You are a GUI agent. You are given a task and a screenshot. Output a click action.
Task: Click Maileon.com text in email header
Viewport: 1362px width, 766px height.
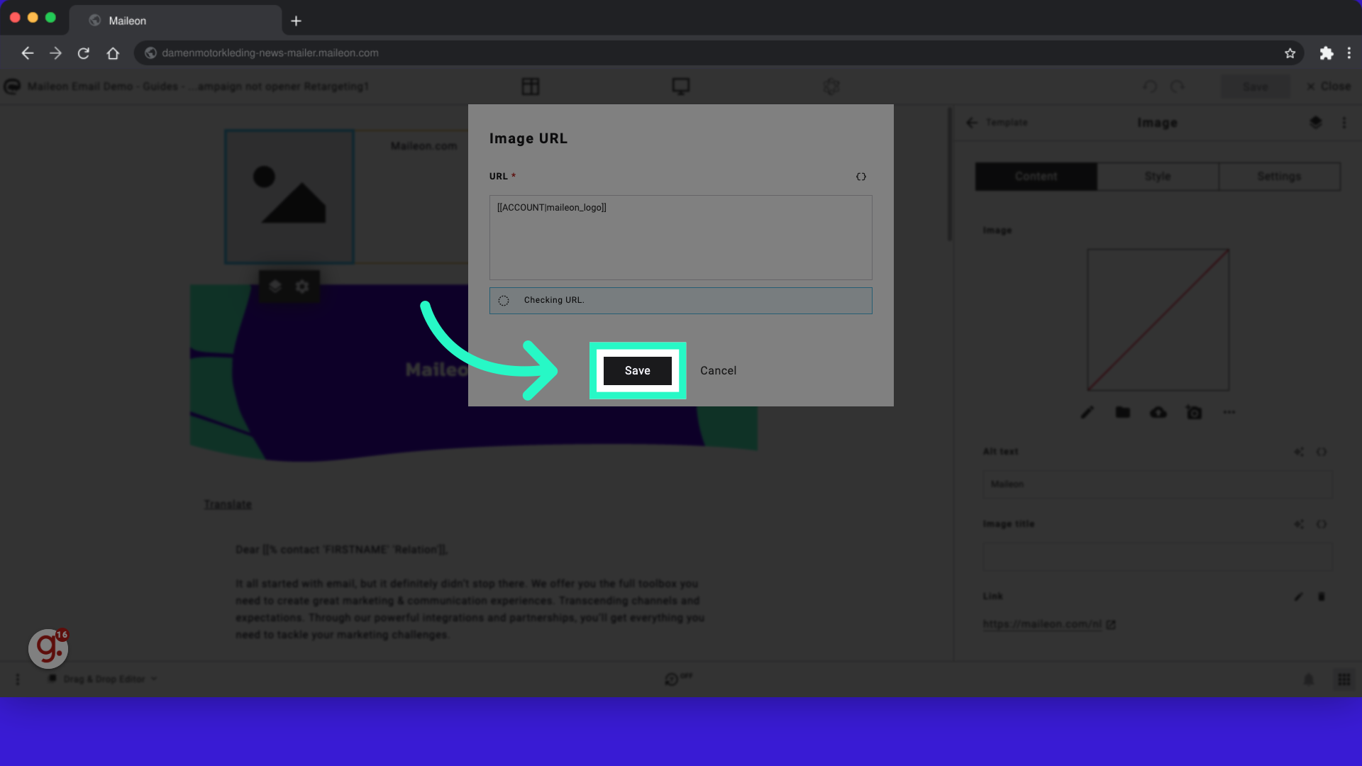click(423, 146)
